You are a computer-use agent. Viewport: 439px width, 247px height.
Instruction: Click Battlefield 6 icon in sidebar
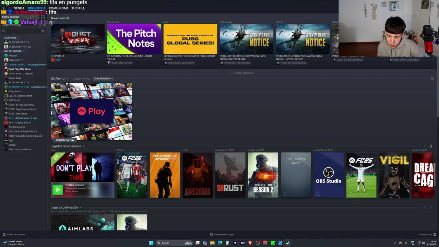(x=6, y=60)
